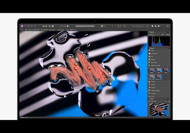Toggle the Force Pixel Alignment icon

tap(112, 26)
